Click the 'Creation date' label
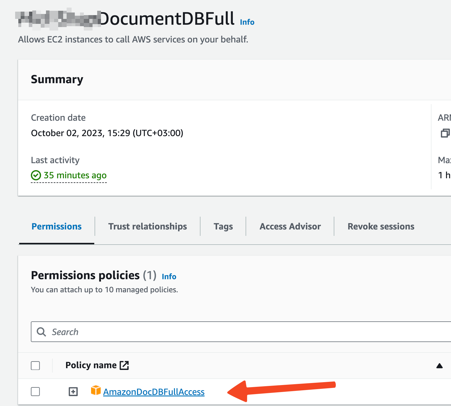 point(58,117)
